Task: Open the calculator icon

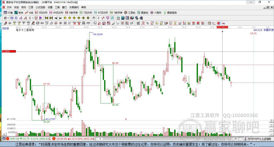Action: click(x=123, y=18)
